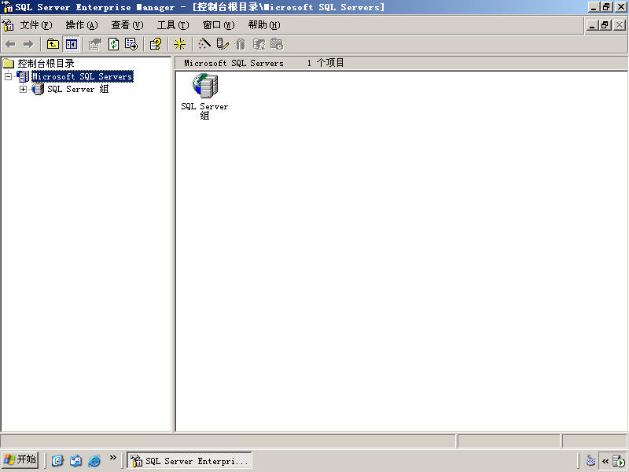Go up one level with folder icon
This screenshot has width=629, height=472.
tap(53, 44)
